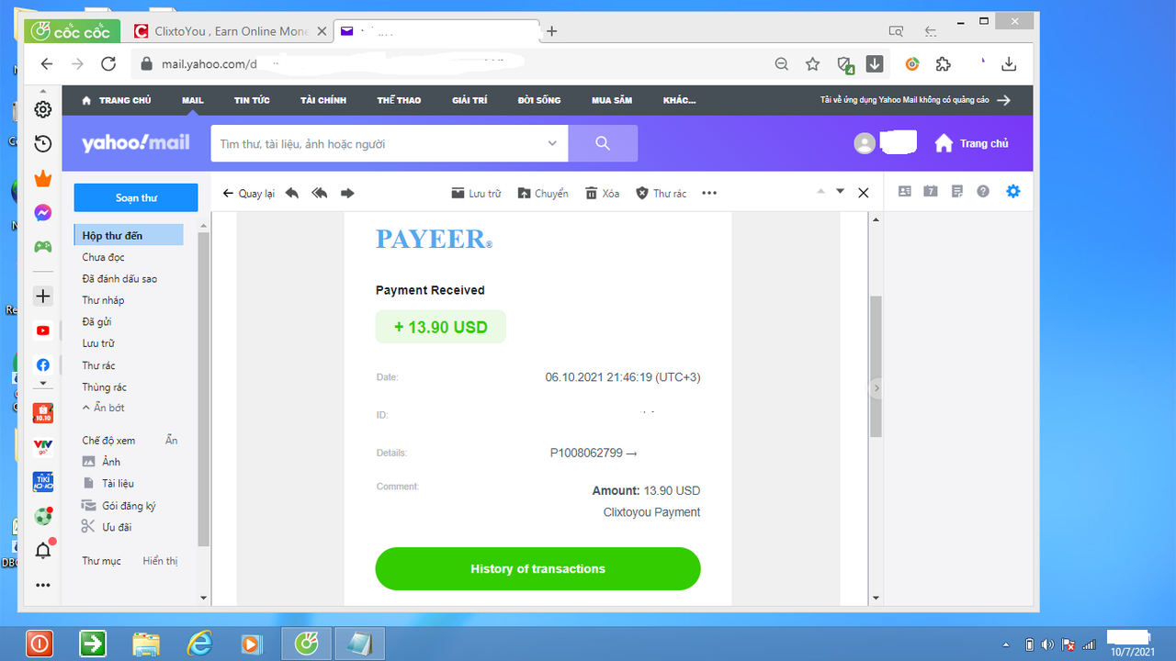Open notepad icon in right panel
Viewport: 1176px width, 661px height.
(957, 192)
